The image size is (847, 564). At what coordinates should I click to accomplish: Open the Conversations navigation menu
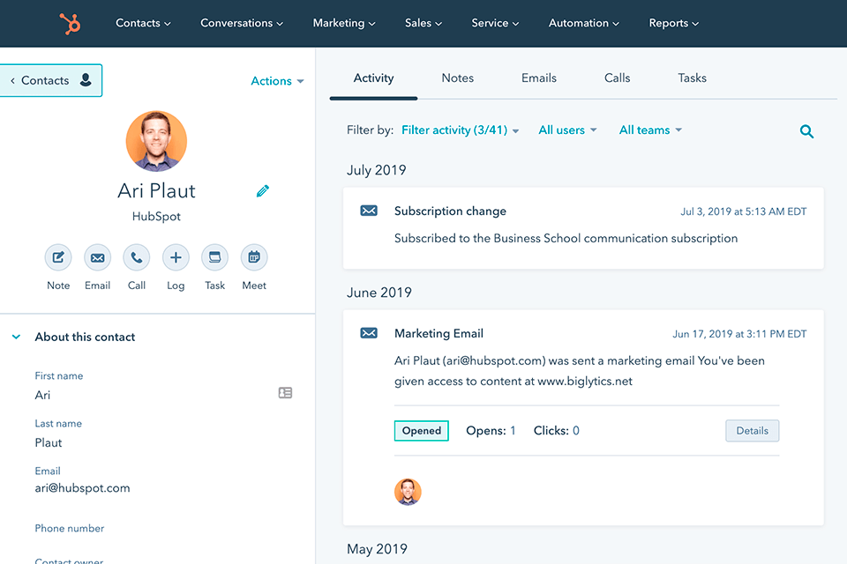[242, 23]
